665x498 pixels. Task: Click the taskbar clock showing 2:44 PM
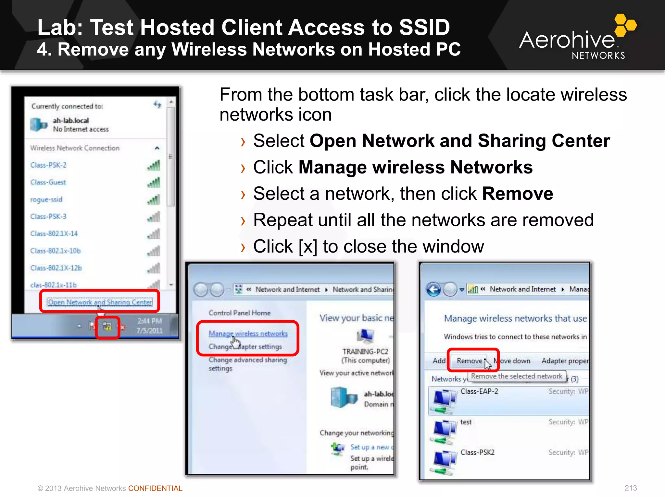tap(149, 326)
